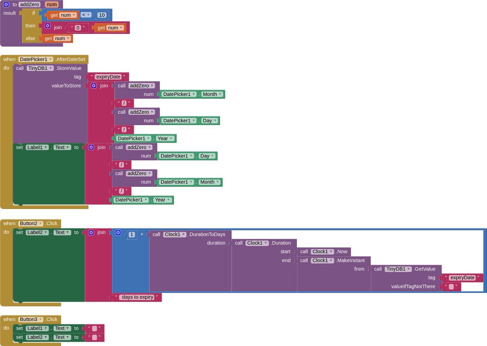Open Button2 dropdown in the Click event header
Image resolution: width=487 pixels, height=346 pixels.
click(x=31, y=223)
